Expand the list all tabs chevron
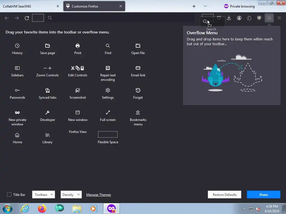 (205, 6)
